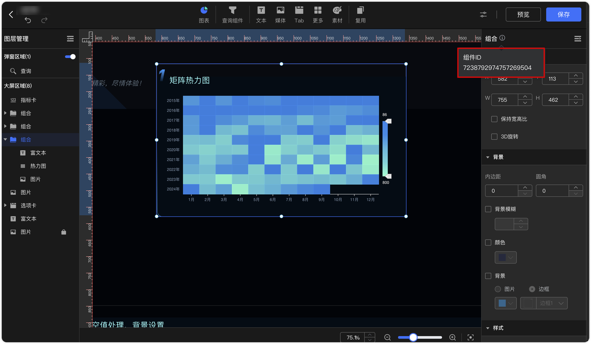
Task: Collapse the 图层管理 layer panel
Action: 70,39
